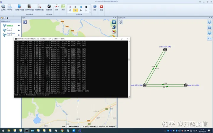Click node-9 circle in the topology diagram

pos(165,50)
